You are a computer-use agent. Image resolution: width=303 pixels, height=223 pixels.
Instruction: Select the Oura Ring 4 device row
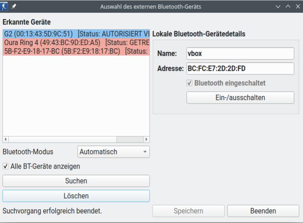[x=76, y=42]
